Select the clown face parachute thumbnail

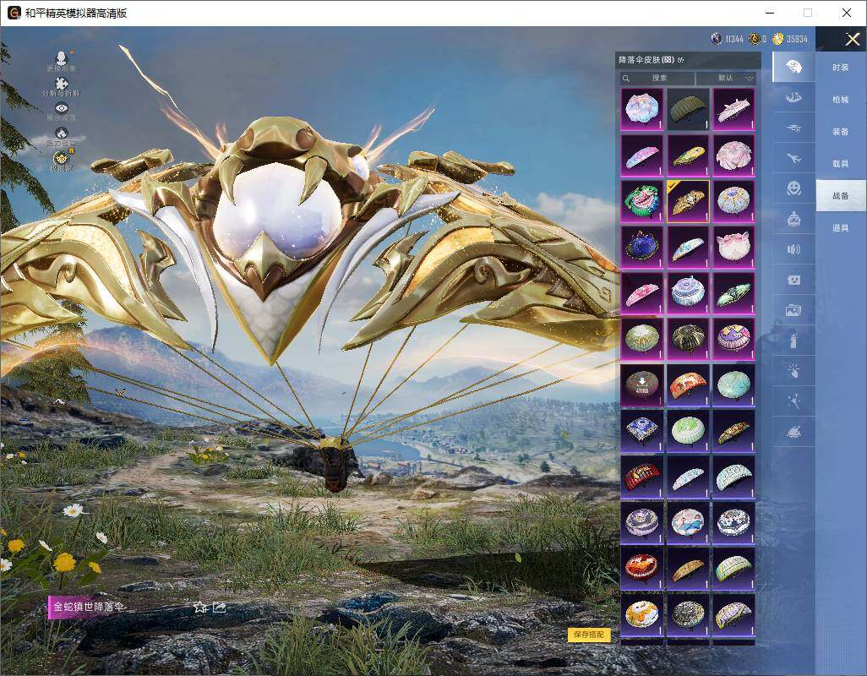[x=642, y=201]
